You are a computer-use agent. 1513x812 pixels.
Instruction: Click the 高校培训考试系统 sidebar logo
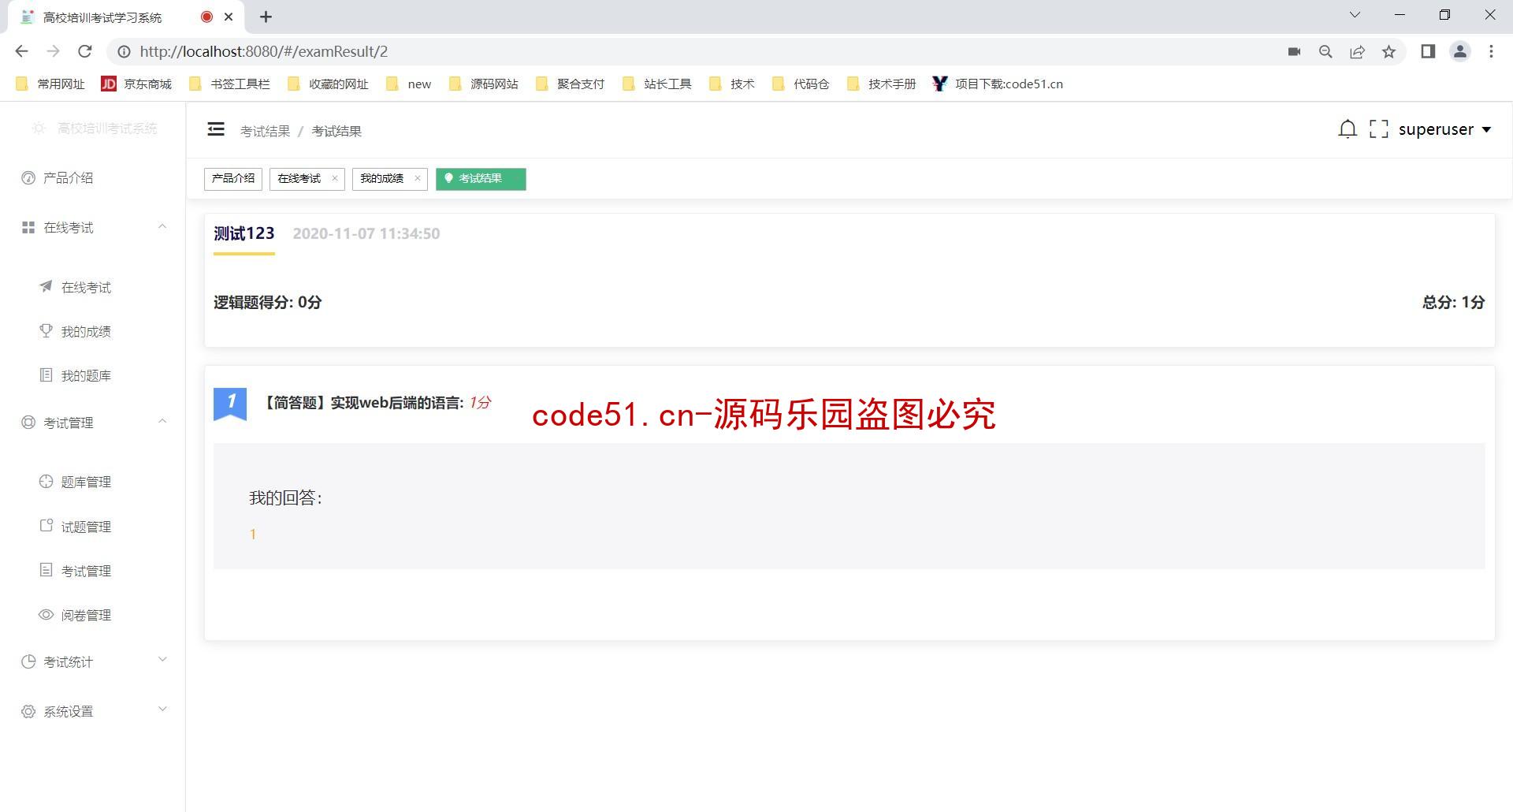(94, 129)
